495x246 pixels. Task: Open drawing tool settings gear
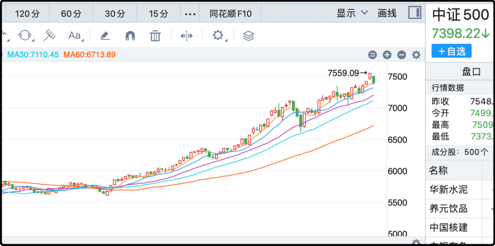(218, 35)
